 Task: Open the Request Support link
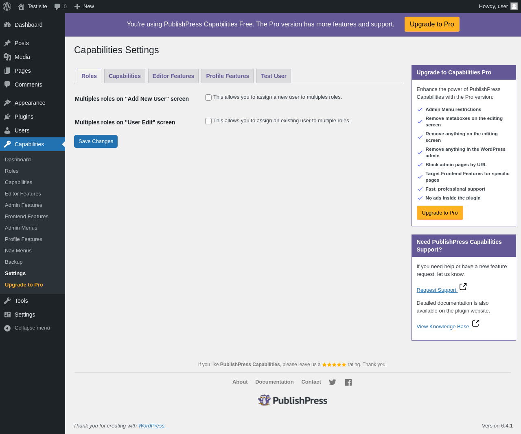point(437,290)
